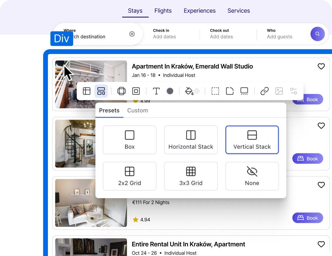The width and height of the screenshot is (332, 256).
Task: Click the purple search magnifier button
Action: pyautogui.click(x=318, y=34)
